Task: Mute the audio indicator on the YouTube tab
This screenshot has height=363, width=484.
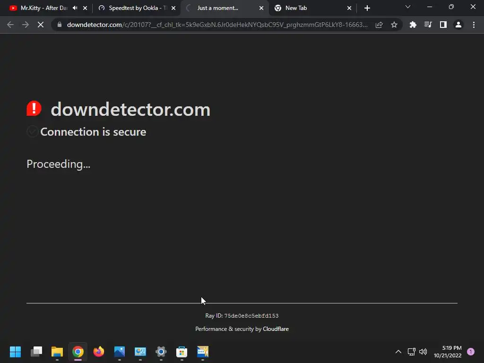Action: tap(75, 8)
